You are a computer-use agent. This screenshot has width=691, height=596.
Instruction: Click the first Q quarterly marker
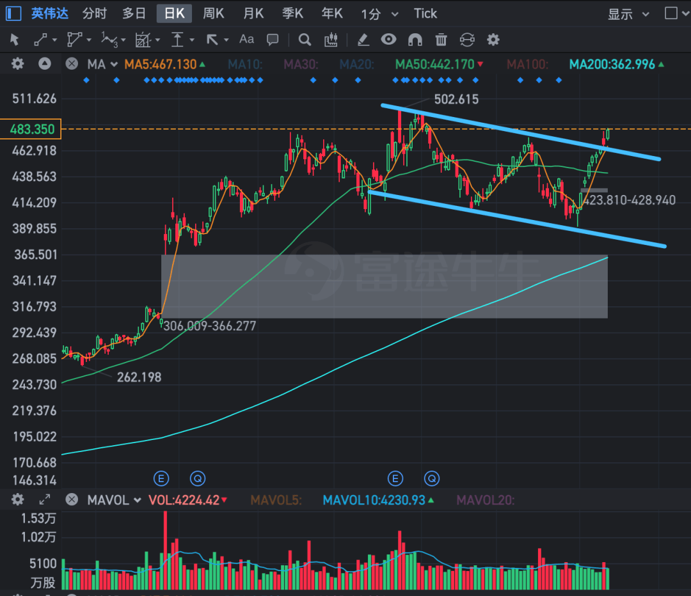(x=198, y=478)
